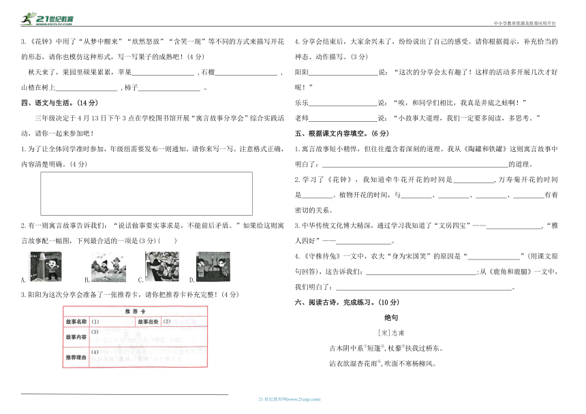The width and height of the screenshot is (586, 414).
Task: Click the blank before 老师's quote
Action: tap(343, 118)
